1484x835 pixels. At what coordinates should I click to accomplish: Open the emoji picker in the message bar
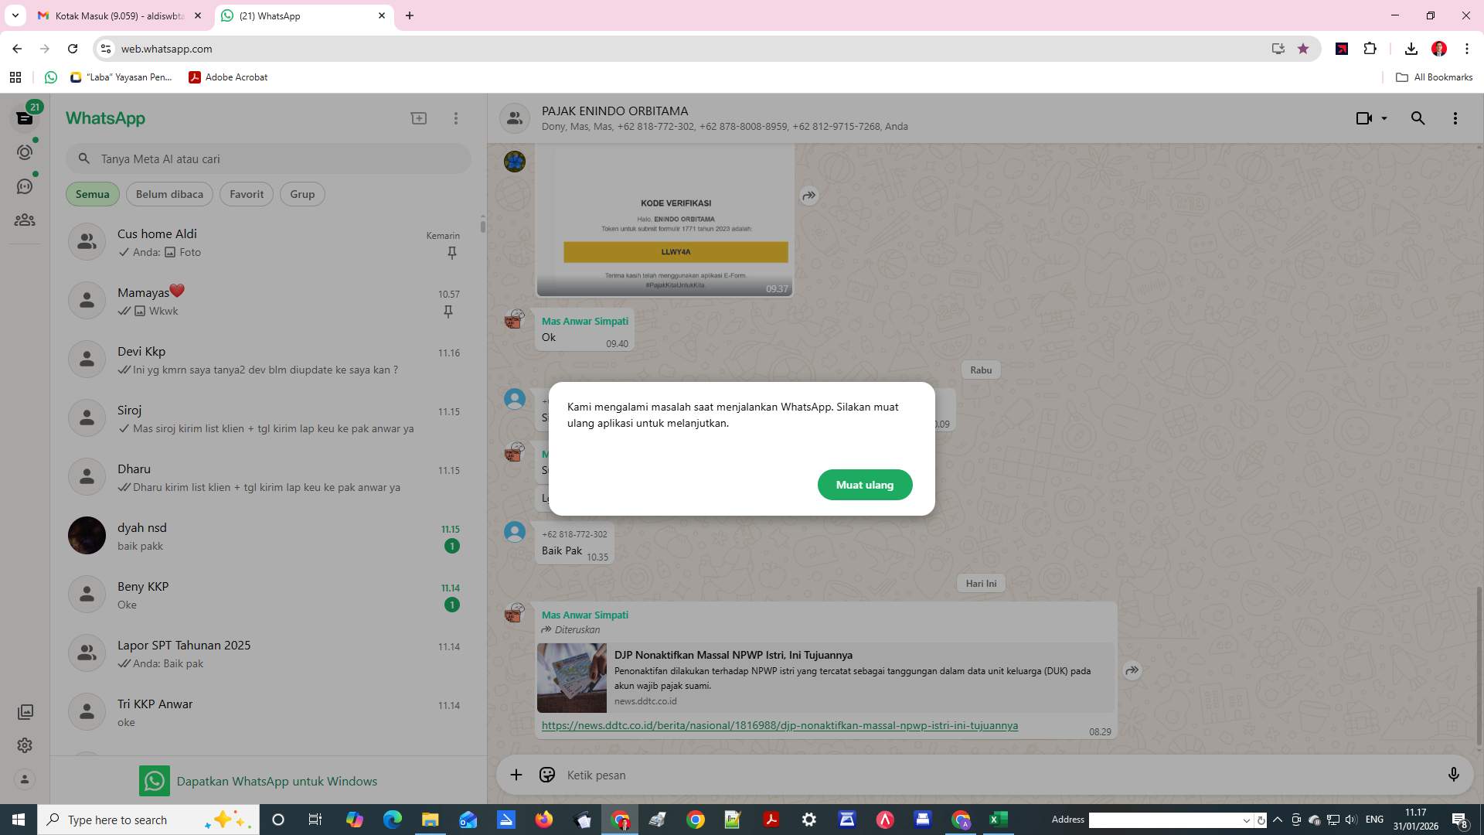click(546, 775)
